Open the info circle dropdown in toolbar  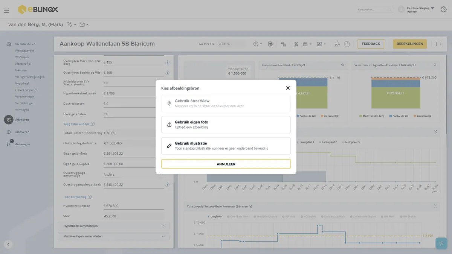click(x=258, y=44)
